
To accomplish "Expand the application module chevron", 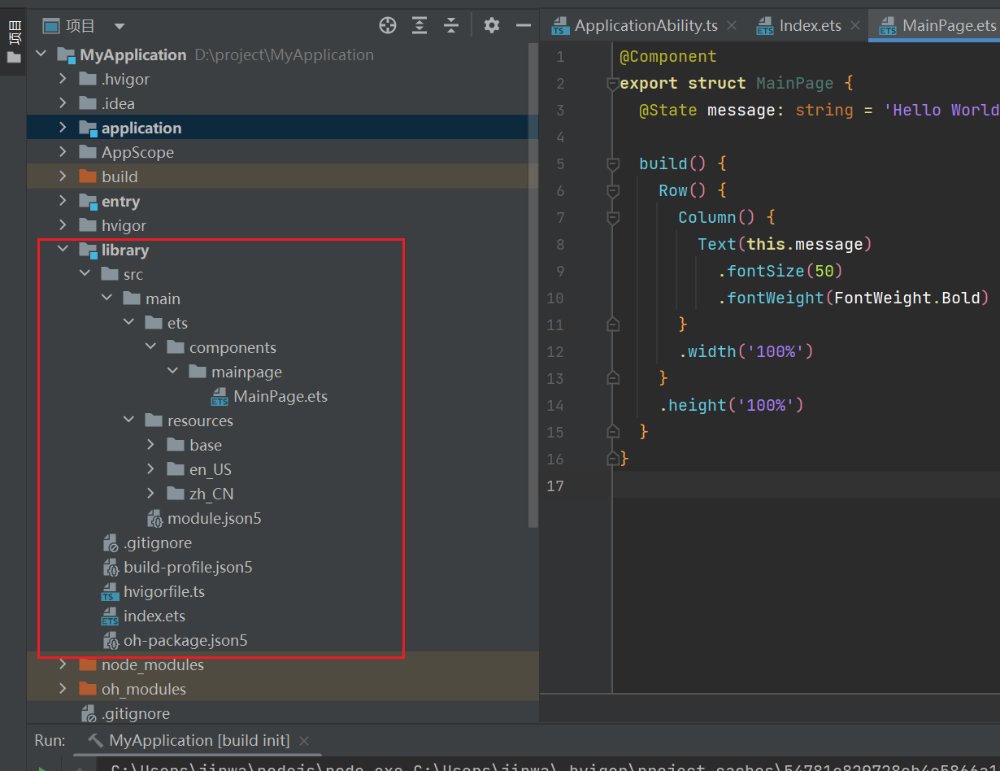I will tap(63, 128).
